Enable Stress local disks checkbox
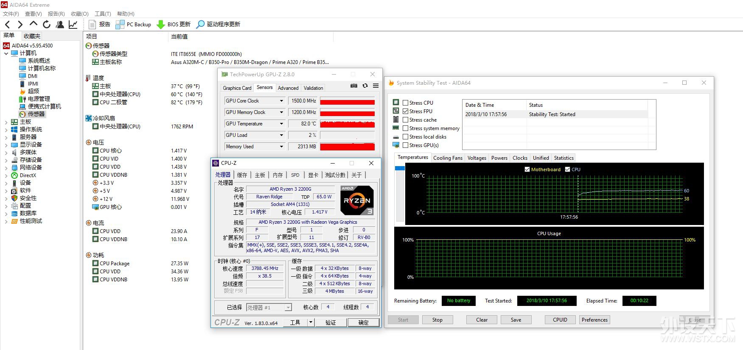The width and height of the screenshot is (743, 350). click(x=405, y=136)
